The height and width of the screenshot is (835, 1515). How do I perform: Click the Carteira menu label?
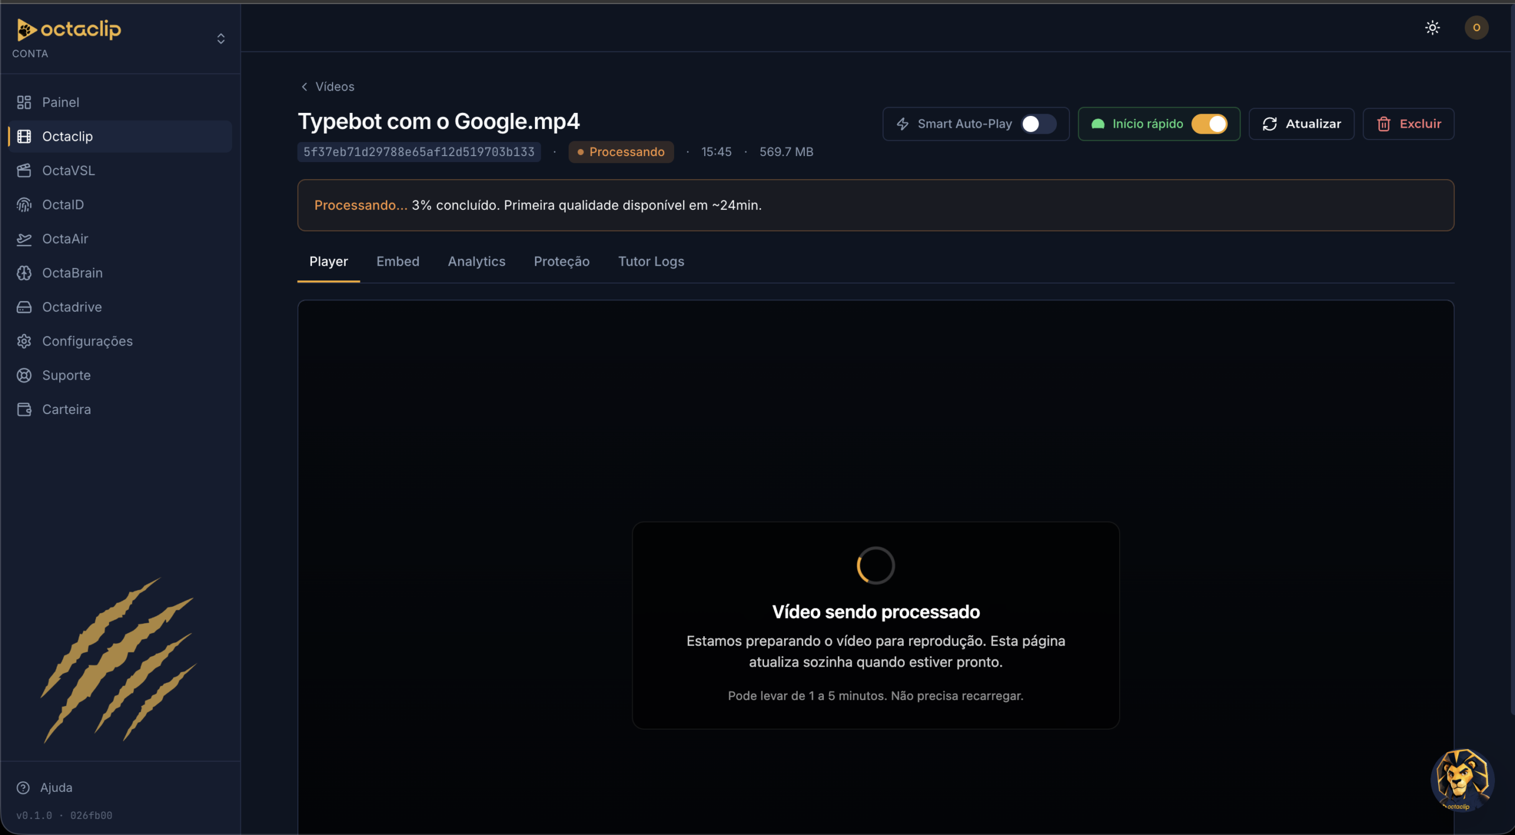(66, 410)
